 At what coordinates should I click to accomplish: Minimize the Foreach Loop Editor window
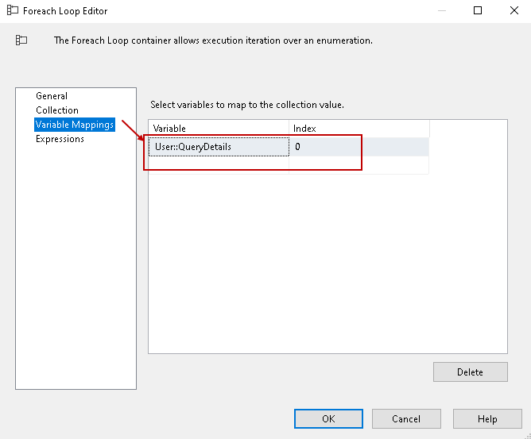point(441,11)
